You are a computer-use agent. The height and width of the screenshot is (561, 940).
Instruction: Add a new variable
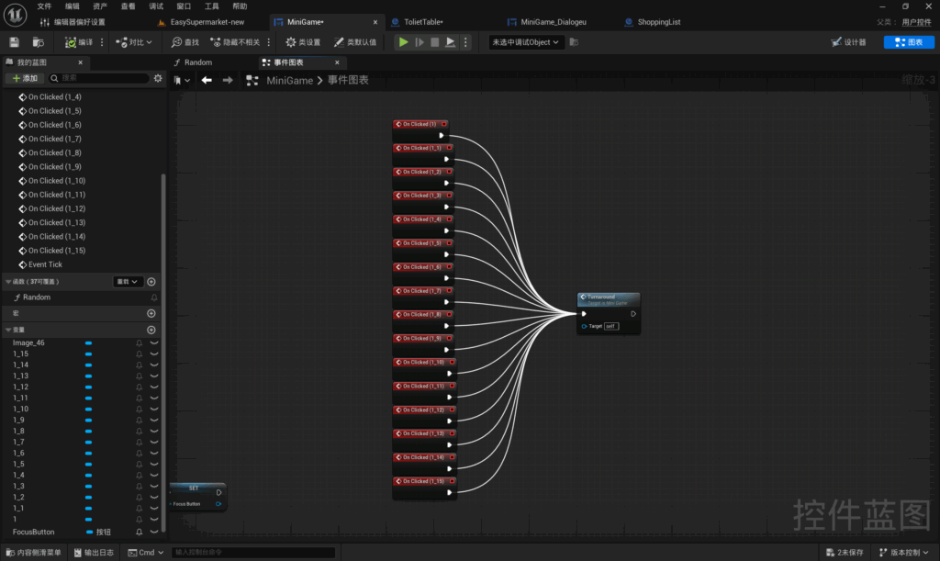point(151,330)
